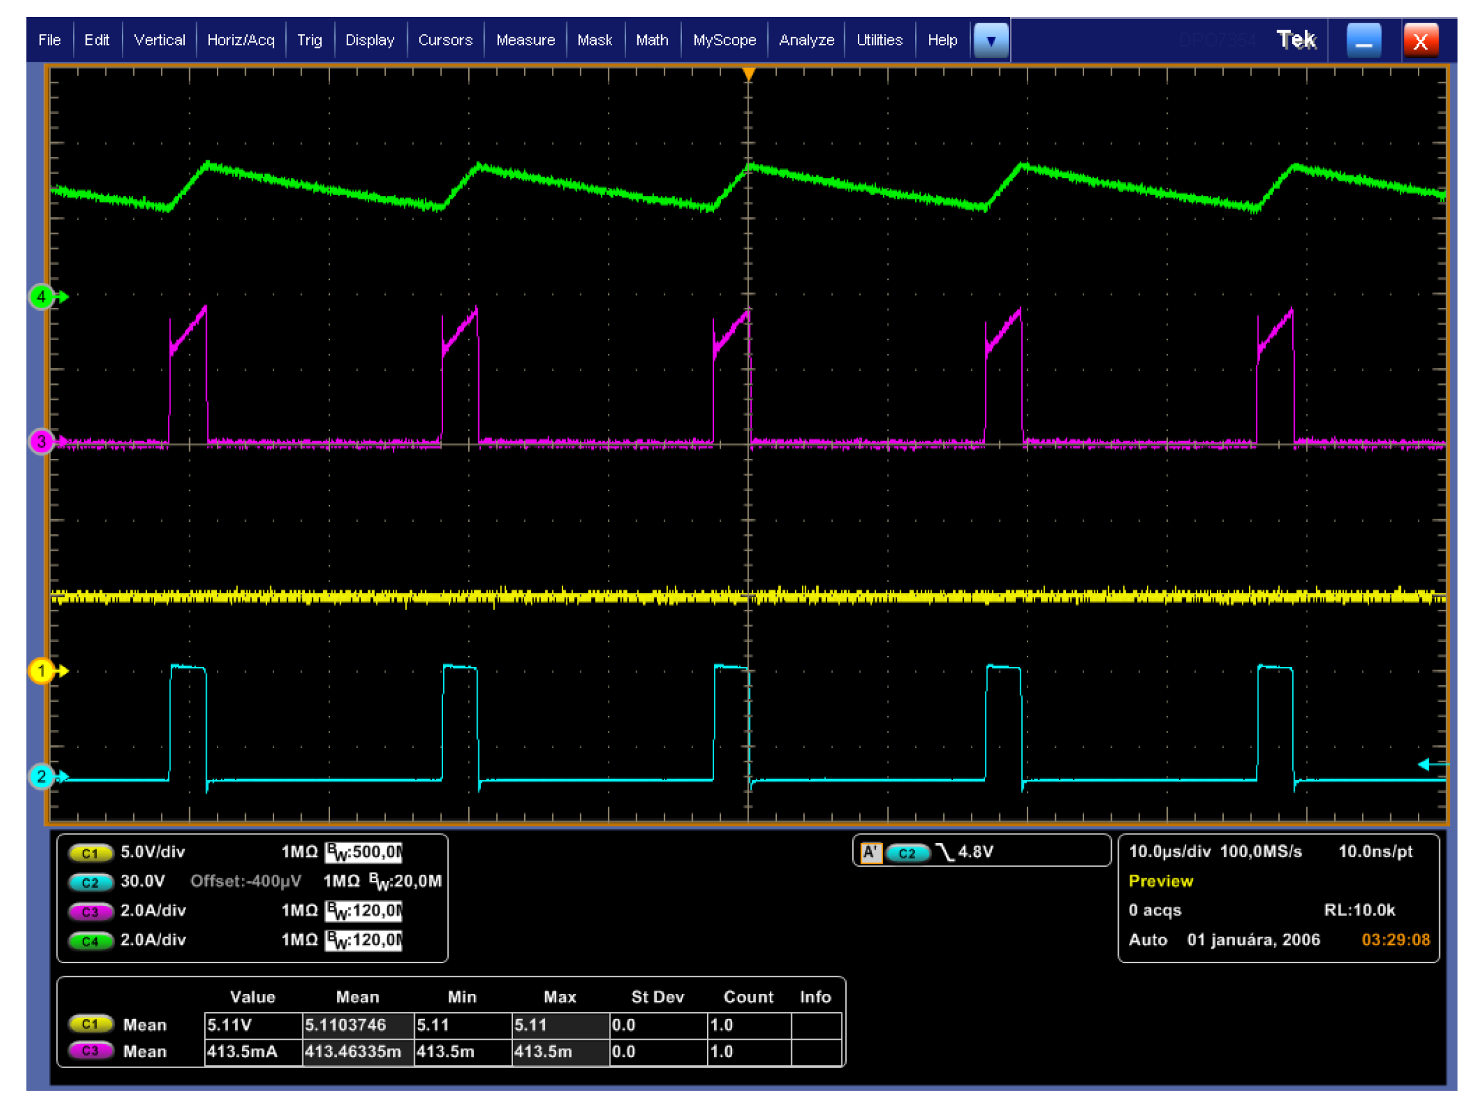
Task: Open the MyScope menu
Action: [725, 40]
